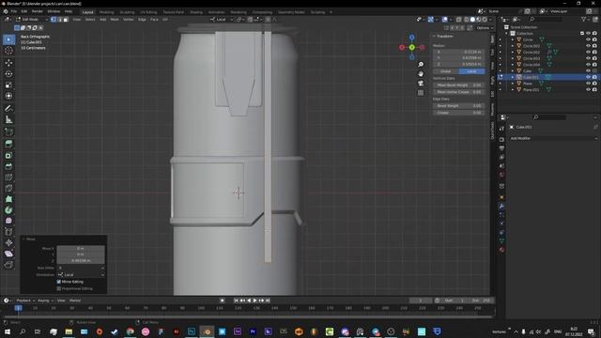601x338 pixels.
Task: Select Cube.001 in the outliner
Action: click(x=531, y=77)
